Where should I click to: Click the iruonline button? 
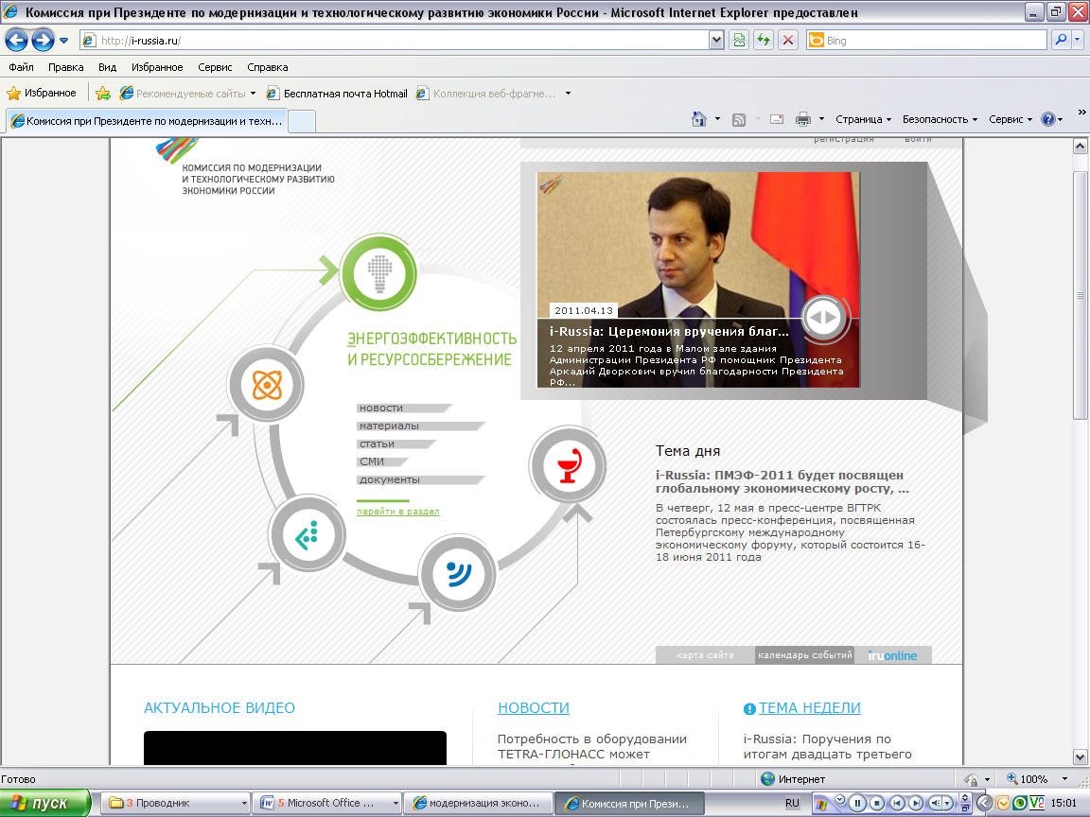point(892,655)
